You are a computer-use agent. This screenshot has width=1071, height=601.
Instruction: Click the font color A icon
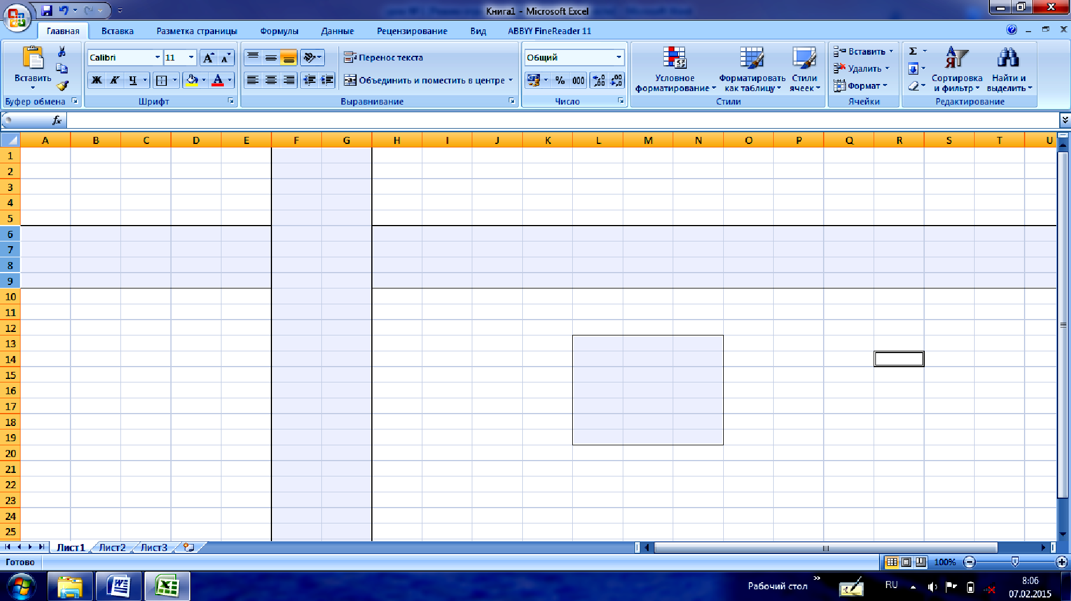217,80
